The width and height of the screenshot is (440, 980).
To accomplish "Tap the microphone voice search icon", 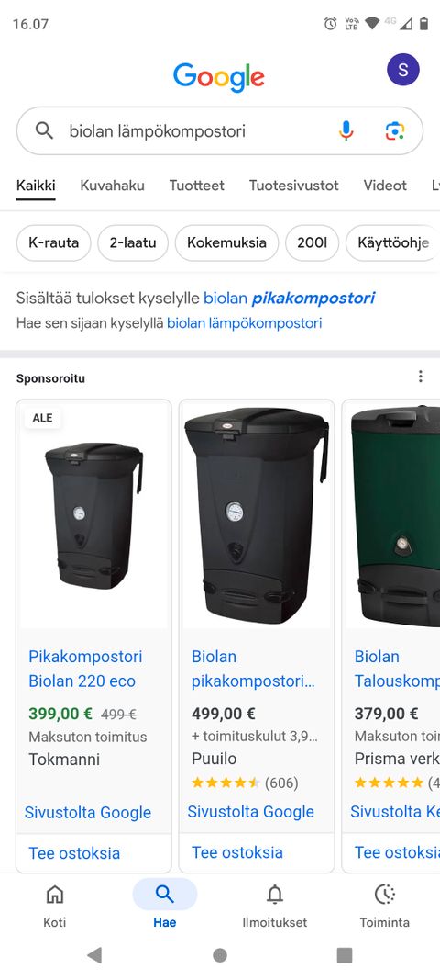I will [x=346, y=130].
